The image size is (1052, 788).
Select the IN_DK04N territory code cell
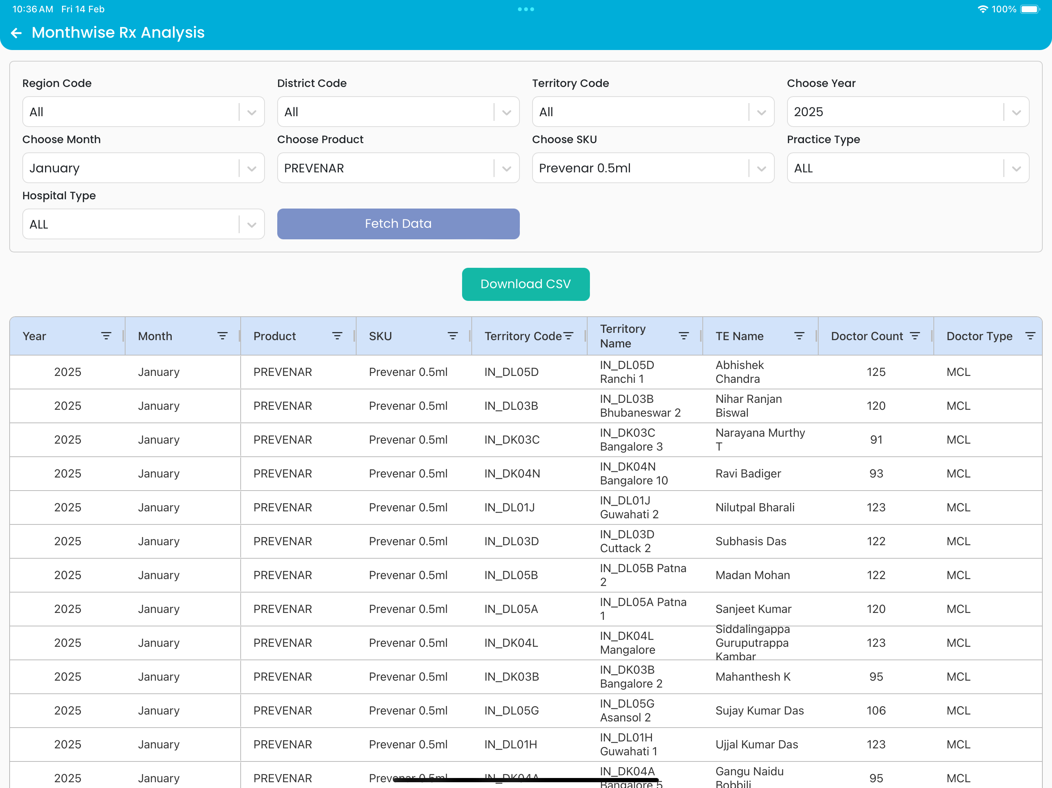tap(512, 473)
